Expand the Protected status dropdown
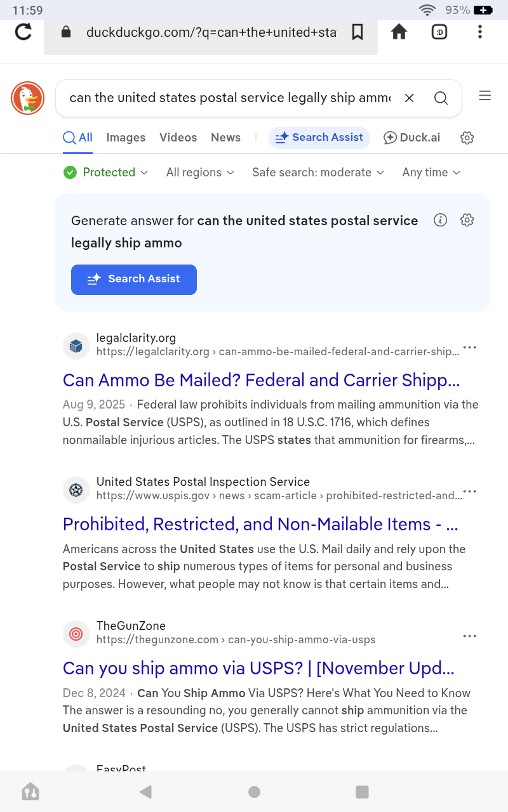508x812 pixels. 106,173
